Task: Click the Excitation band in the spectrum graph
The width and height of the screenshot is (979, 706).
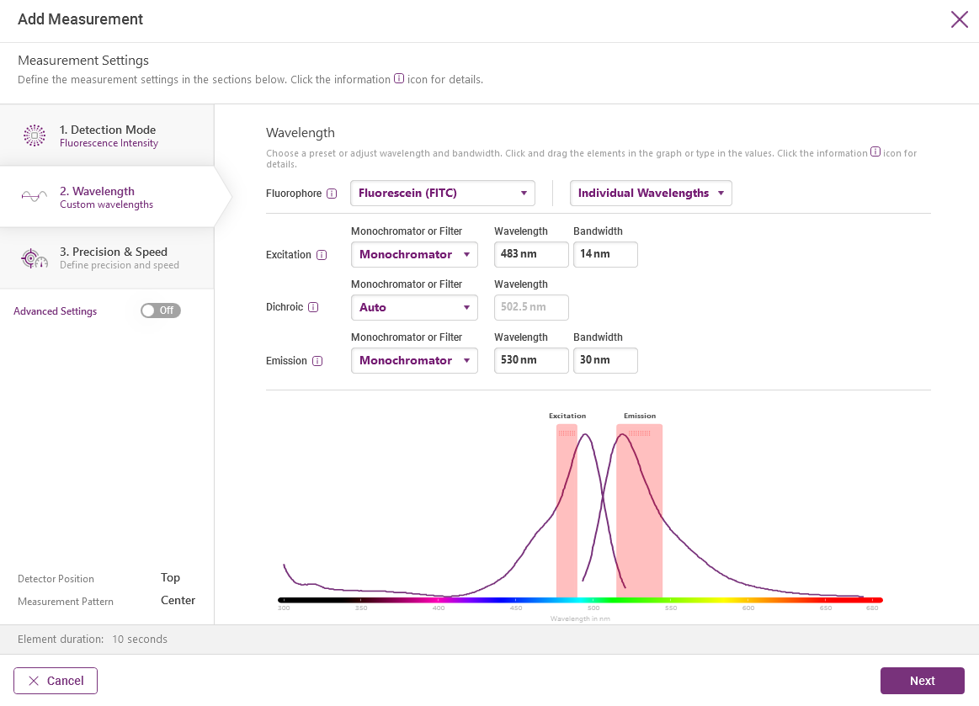Action: pyautogui.click(x=567, y=511)
